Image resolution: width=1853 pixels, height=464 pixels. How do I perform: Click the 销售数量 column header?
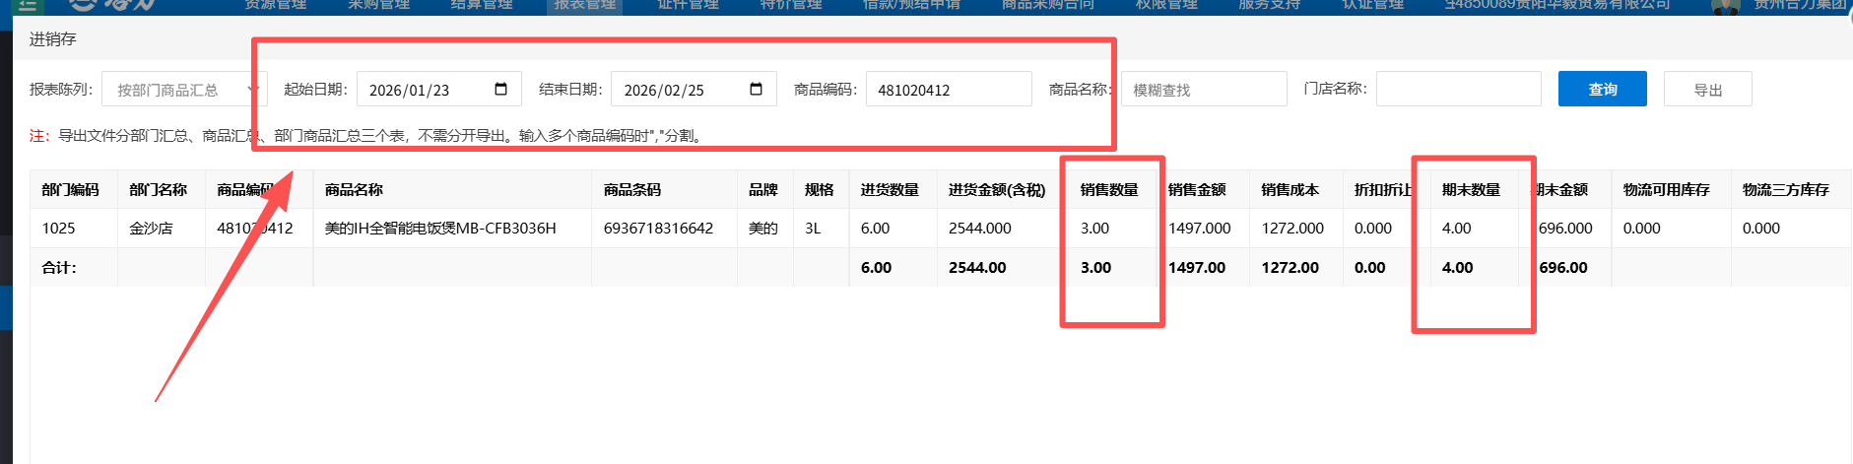1108,189
